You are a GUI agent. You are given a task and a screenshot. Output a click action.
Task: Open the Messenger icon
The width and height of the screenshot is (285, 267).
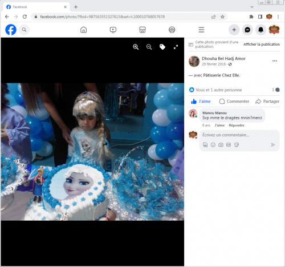[x=247, y=30]
